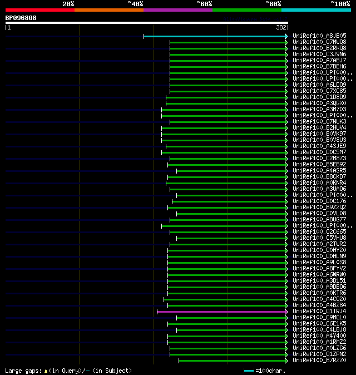This screenshot has height=375, width=356.
Task: Click the green ~80% legend segment
Action: [x=247, y=10]
